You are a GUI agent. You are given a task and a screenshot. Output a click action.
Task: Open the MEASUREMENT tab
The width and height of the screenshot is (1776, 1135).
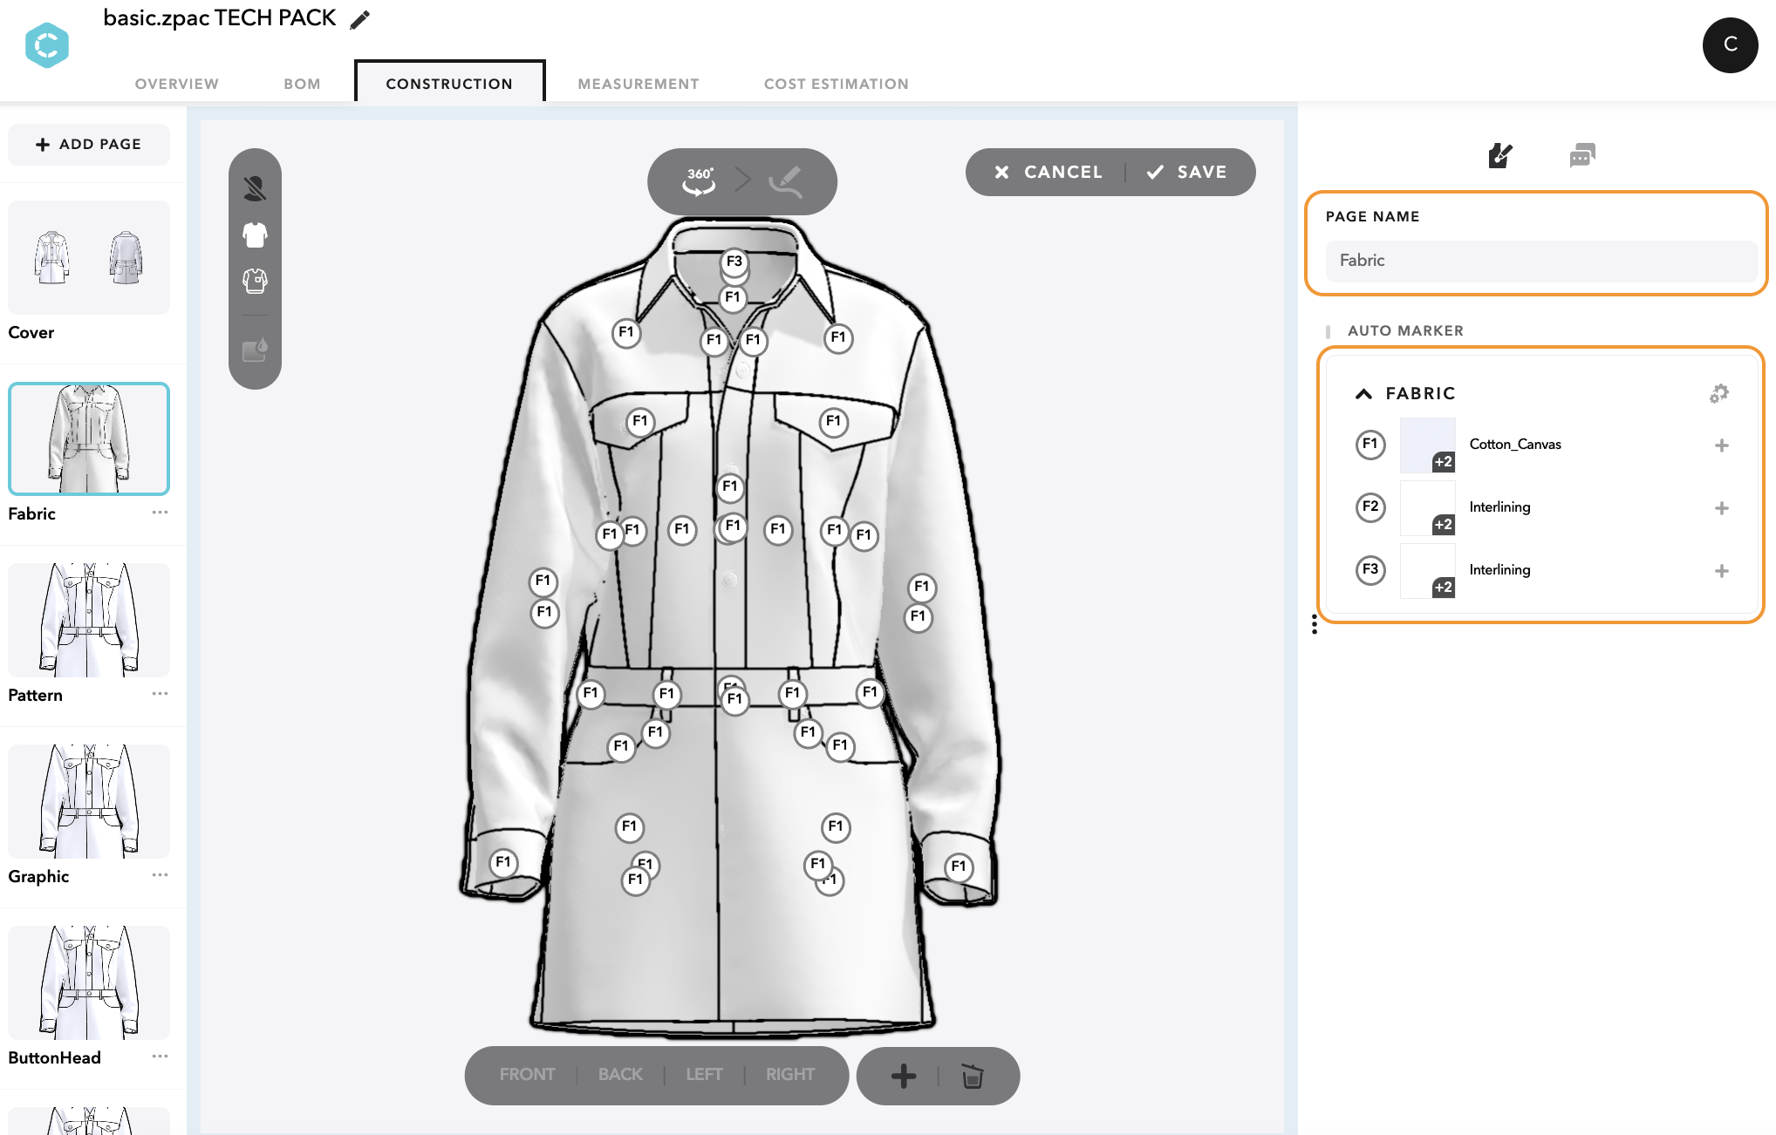[x=639, y=84]
